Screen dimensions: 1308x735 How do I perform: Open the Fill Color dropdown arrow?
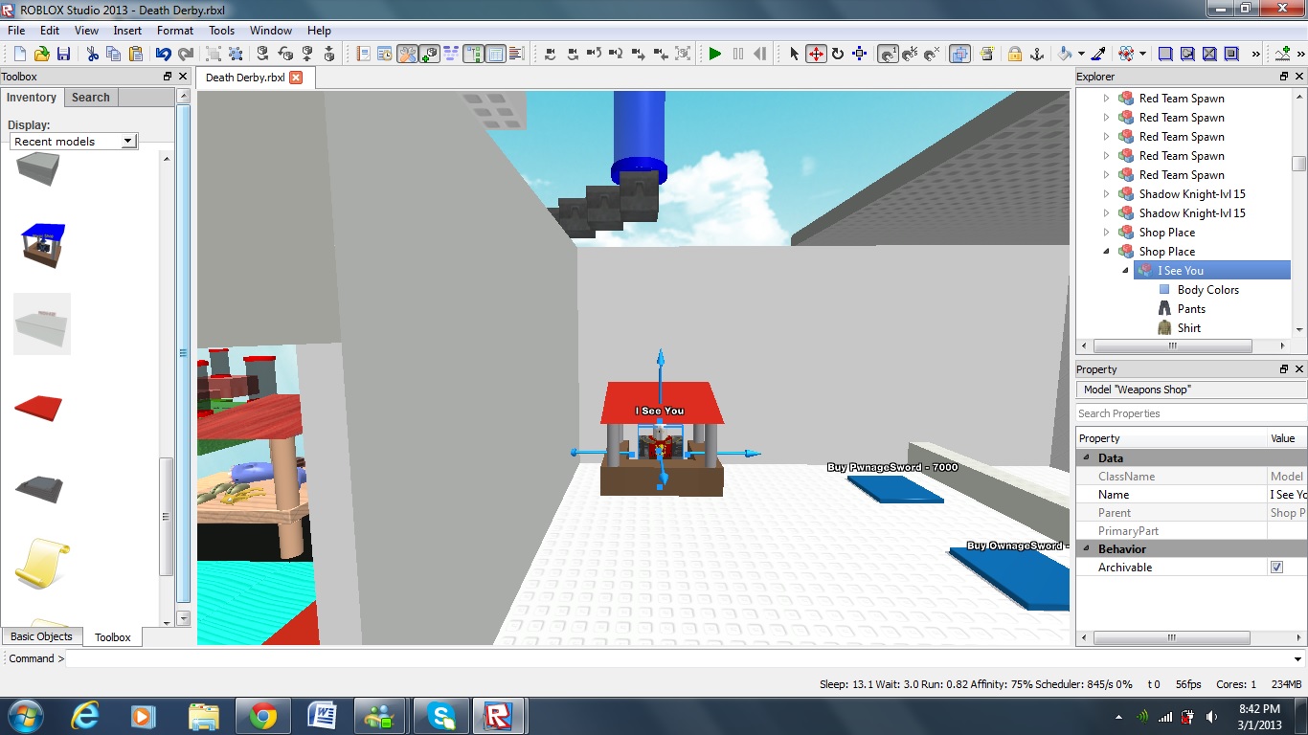point(1081,55)
